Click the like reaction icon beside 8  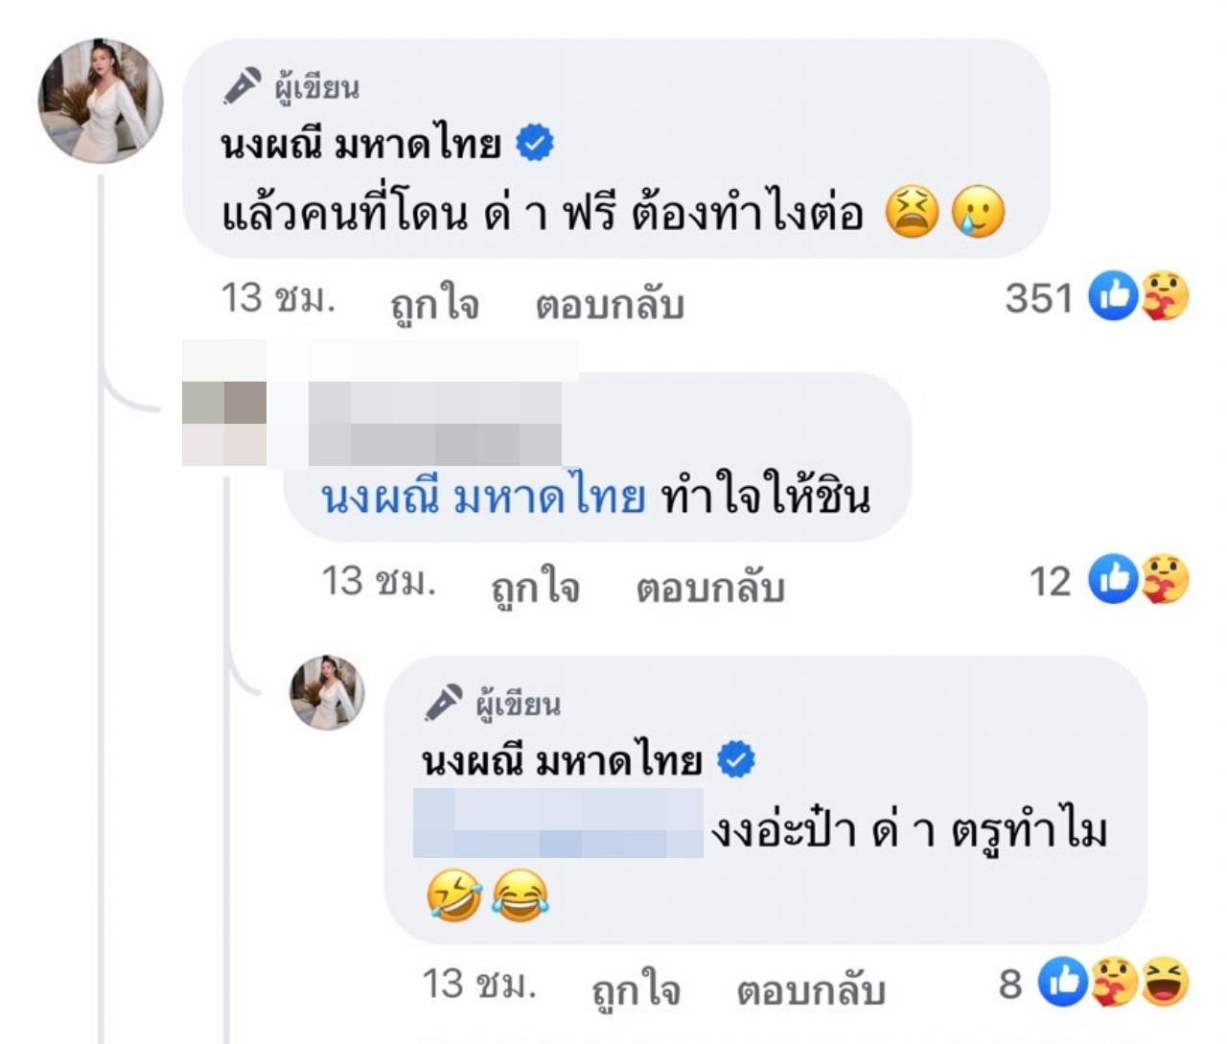pos(1062,983)
